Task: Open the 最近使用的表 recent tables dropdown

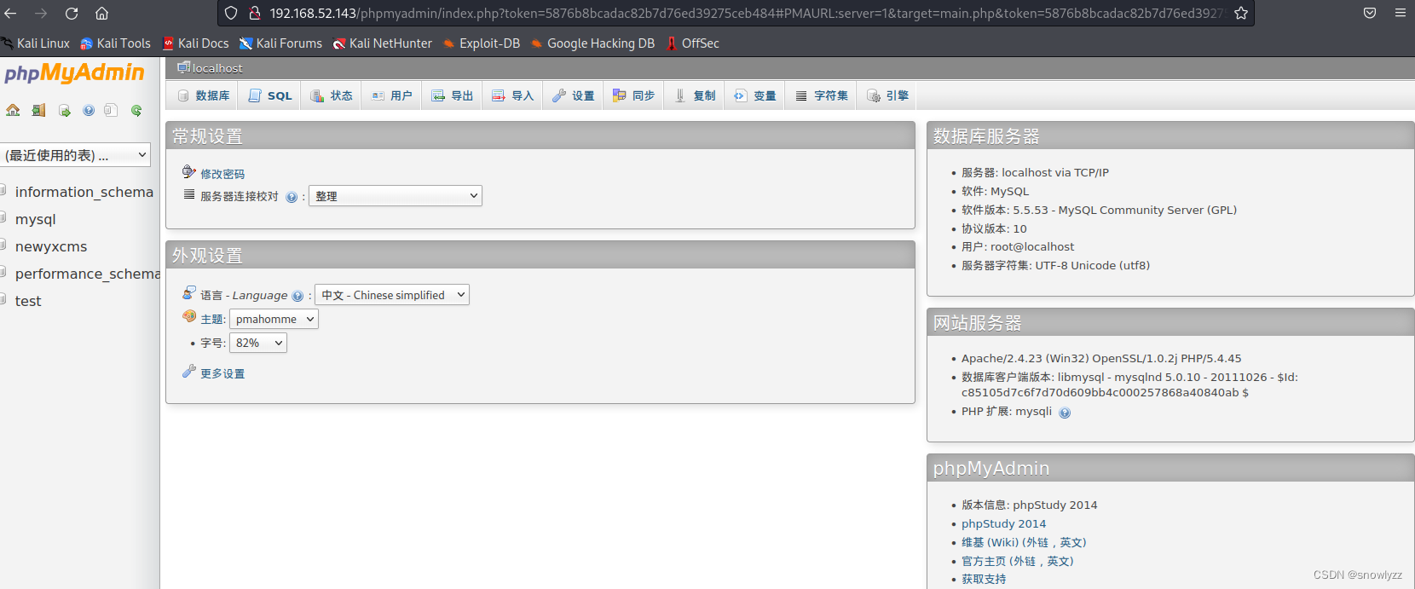Action: (x=75, y=155)
